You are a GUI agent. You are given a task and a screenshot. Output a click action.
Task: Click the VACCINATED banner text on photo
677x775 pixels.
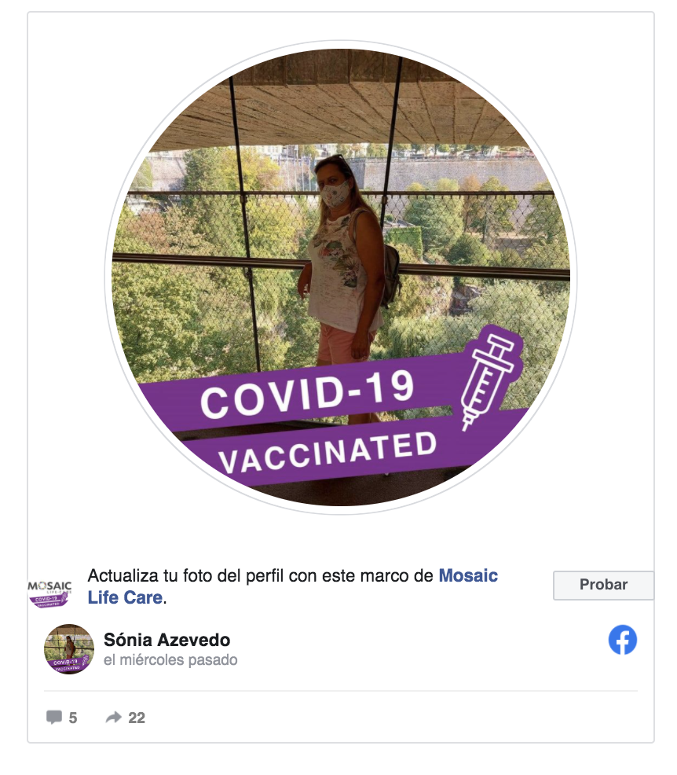tap(328, 454)
